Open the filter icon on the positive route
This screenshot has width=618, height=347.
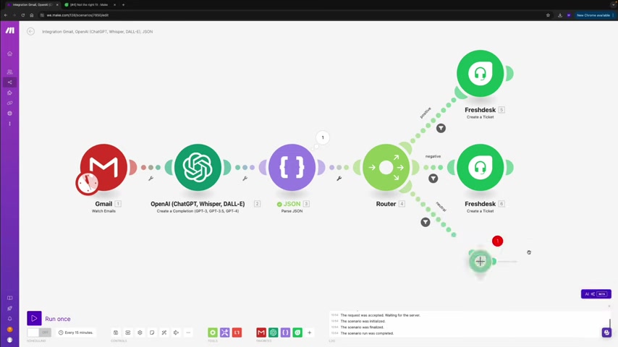[441, 129]
